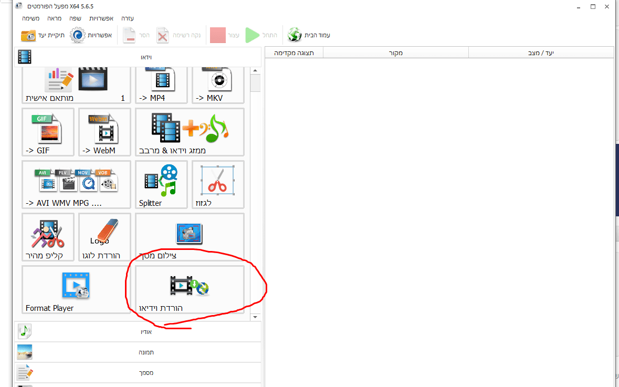
Task: Click the התחל start toolbar button
Action: (261, 35)
